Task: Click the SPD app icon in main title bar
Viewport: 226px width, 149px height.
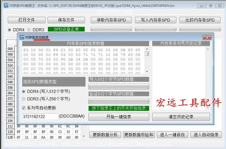Action: pos(6,6)
